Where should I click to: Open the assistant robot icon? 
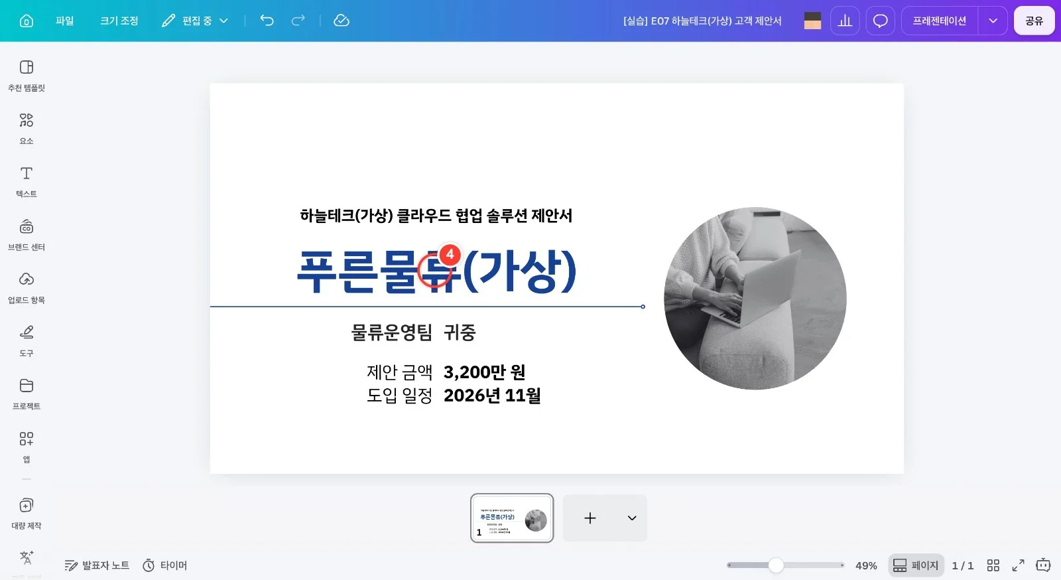coord(1043,565)
